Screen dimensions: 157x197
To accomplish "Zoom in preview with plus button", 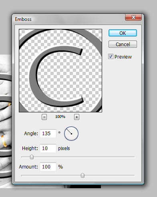I will point(76,117).
